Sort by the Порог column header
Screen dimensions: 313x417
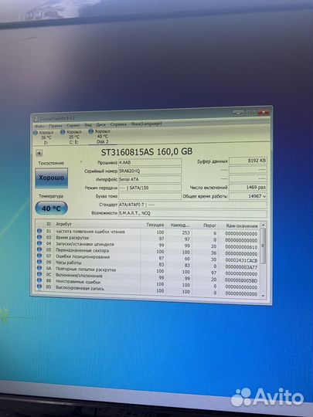pyautogui.click(x=209, y=225)
